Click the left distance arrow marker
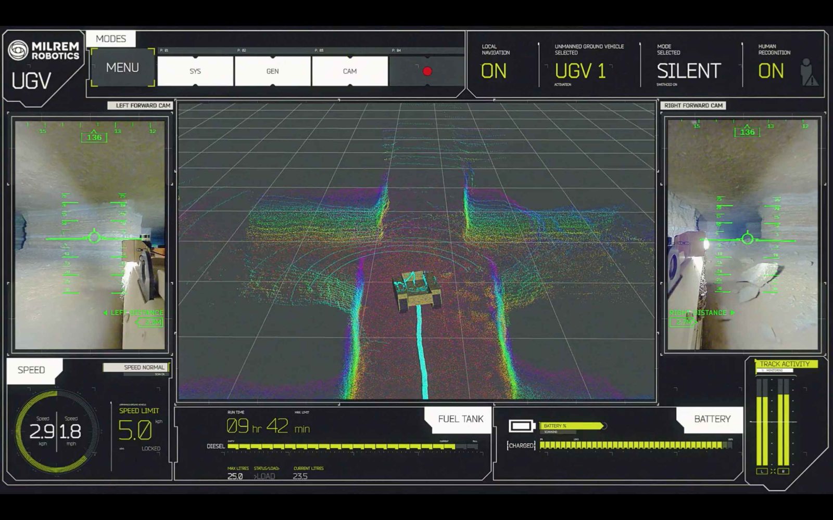This screenshot has height=520, width=833. 105,313
